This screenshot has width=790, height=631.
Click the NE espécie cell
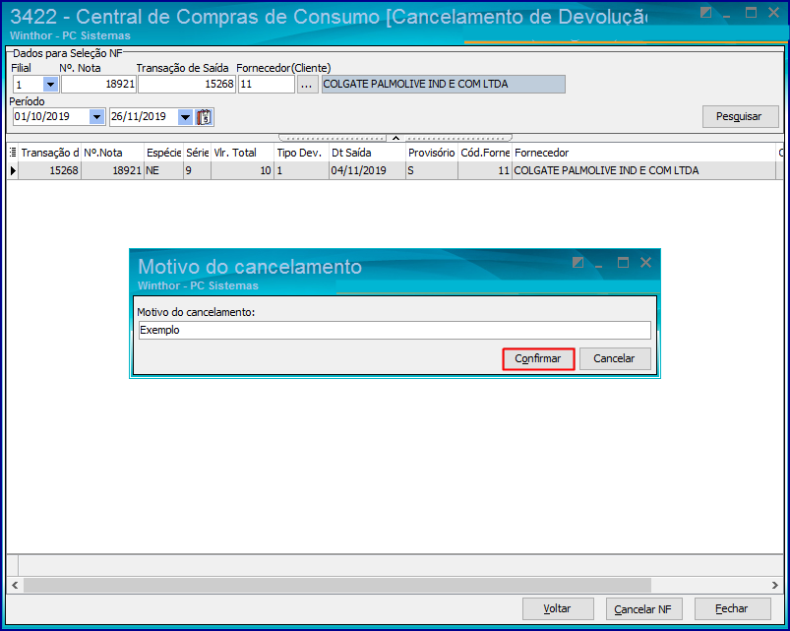tap(163, 171)
